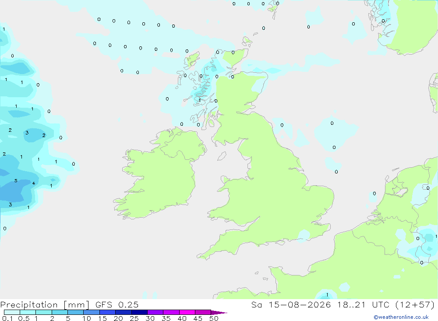Click the 40–45 mm magenta legend swatch
This screenshot has width=438, height=321.
[x=187, y=312]
